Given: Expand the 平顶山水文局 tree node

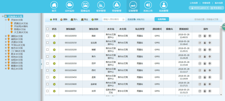Looking at the screenshot, I should coord(6,45).
